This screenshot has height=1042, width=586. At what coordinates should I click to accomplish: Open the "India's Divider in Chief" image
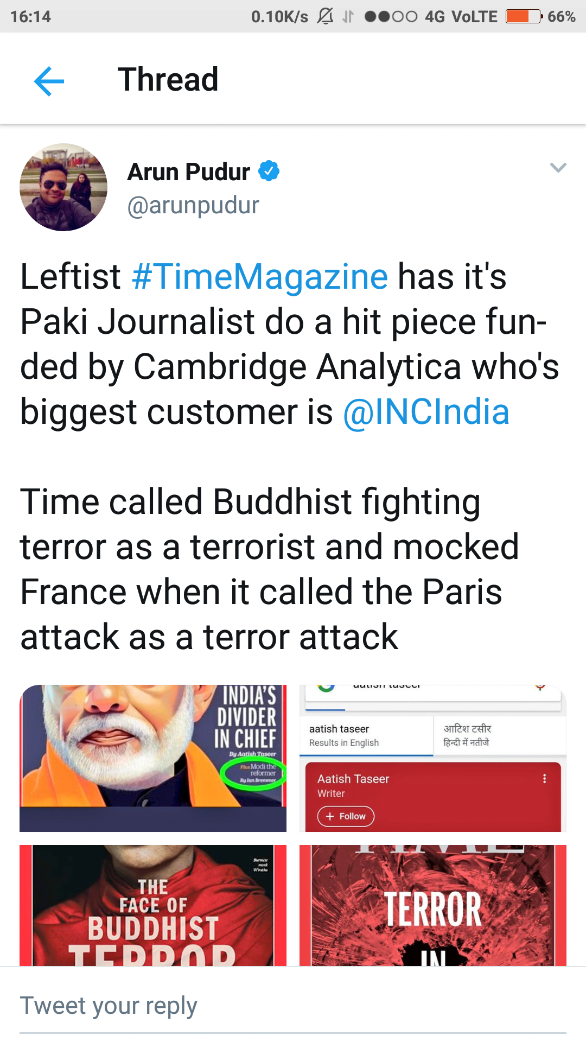coord(153,758)
